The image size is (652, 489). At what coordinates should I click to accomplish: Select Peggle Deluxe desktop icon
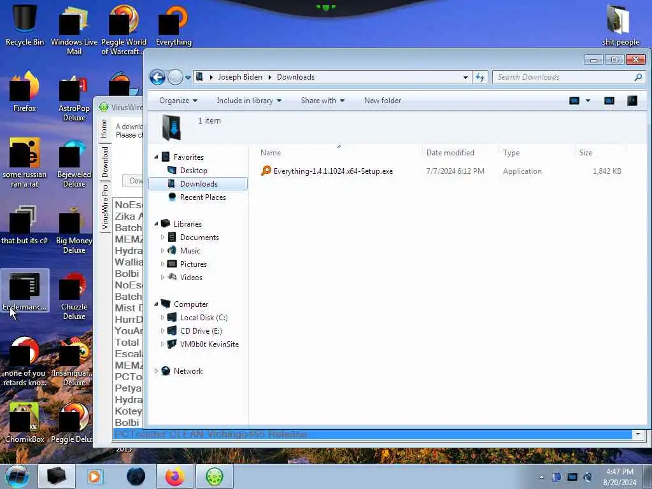(71, 423)
